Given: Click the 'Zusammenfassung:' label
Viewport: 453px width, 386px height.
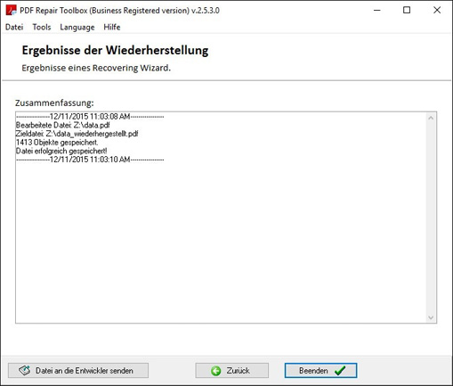Looking at the screenshot, I should pyautogui.click(x=54, y=103).
